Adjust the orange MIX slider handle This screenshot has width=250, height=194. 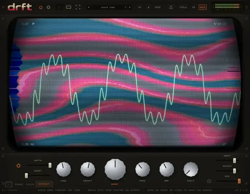(x=239, y=181)
